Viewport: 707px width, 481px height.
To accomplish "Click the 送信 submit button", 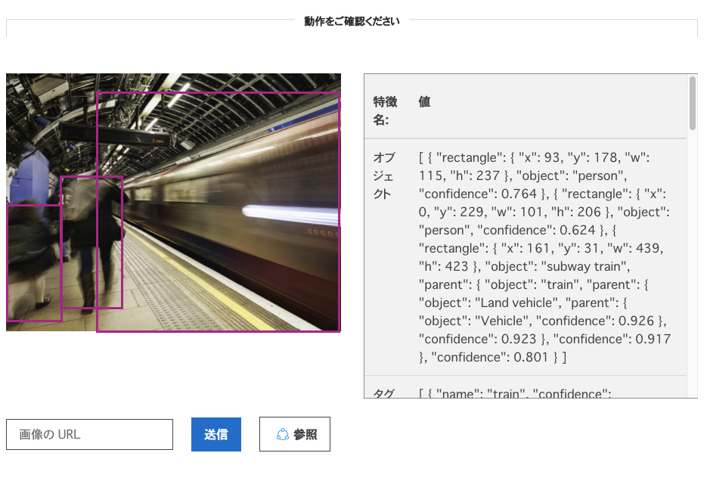I will click(x=216, y=434).
